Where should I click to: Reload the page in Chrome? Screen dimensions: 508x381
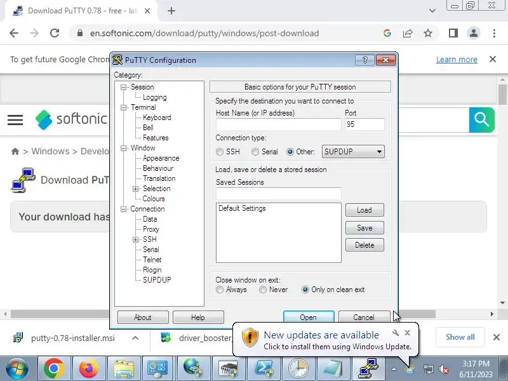click(55, 33)
